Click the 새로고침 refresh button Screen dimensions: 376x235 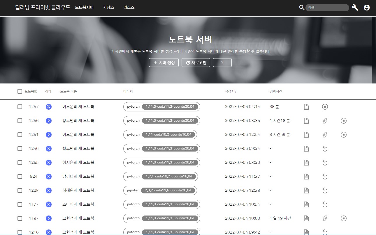pos(196,63)
